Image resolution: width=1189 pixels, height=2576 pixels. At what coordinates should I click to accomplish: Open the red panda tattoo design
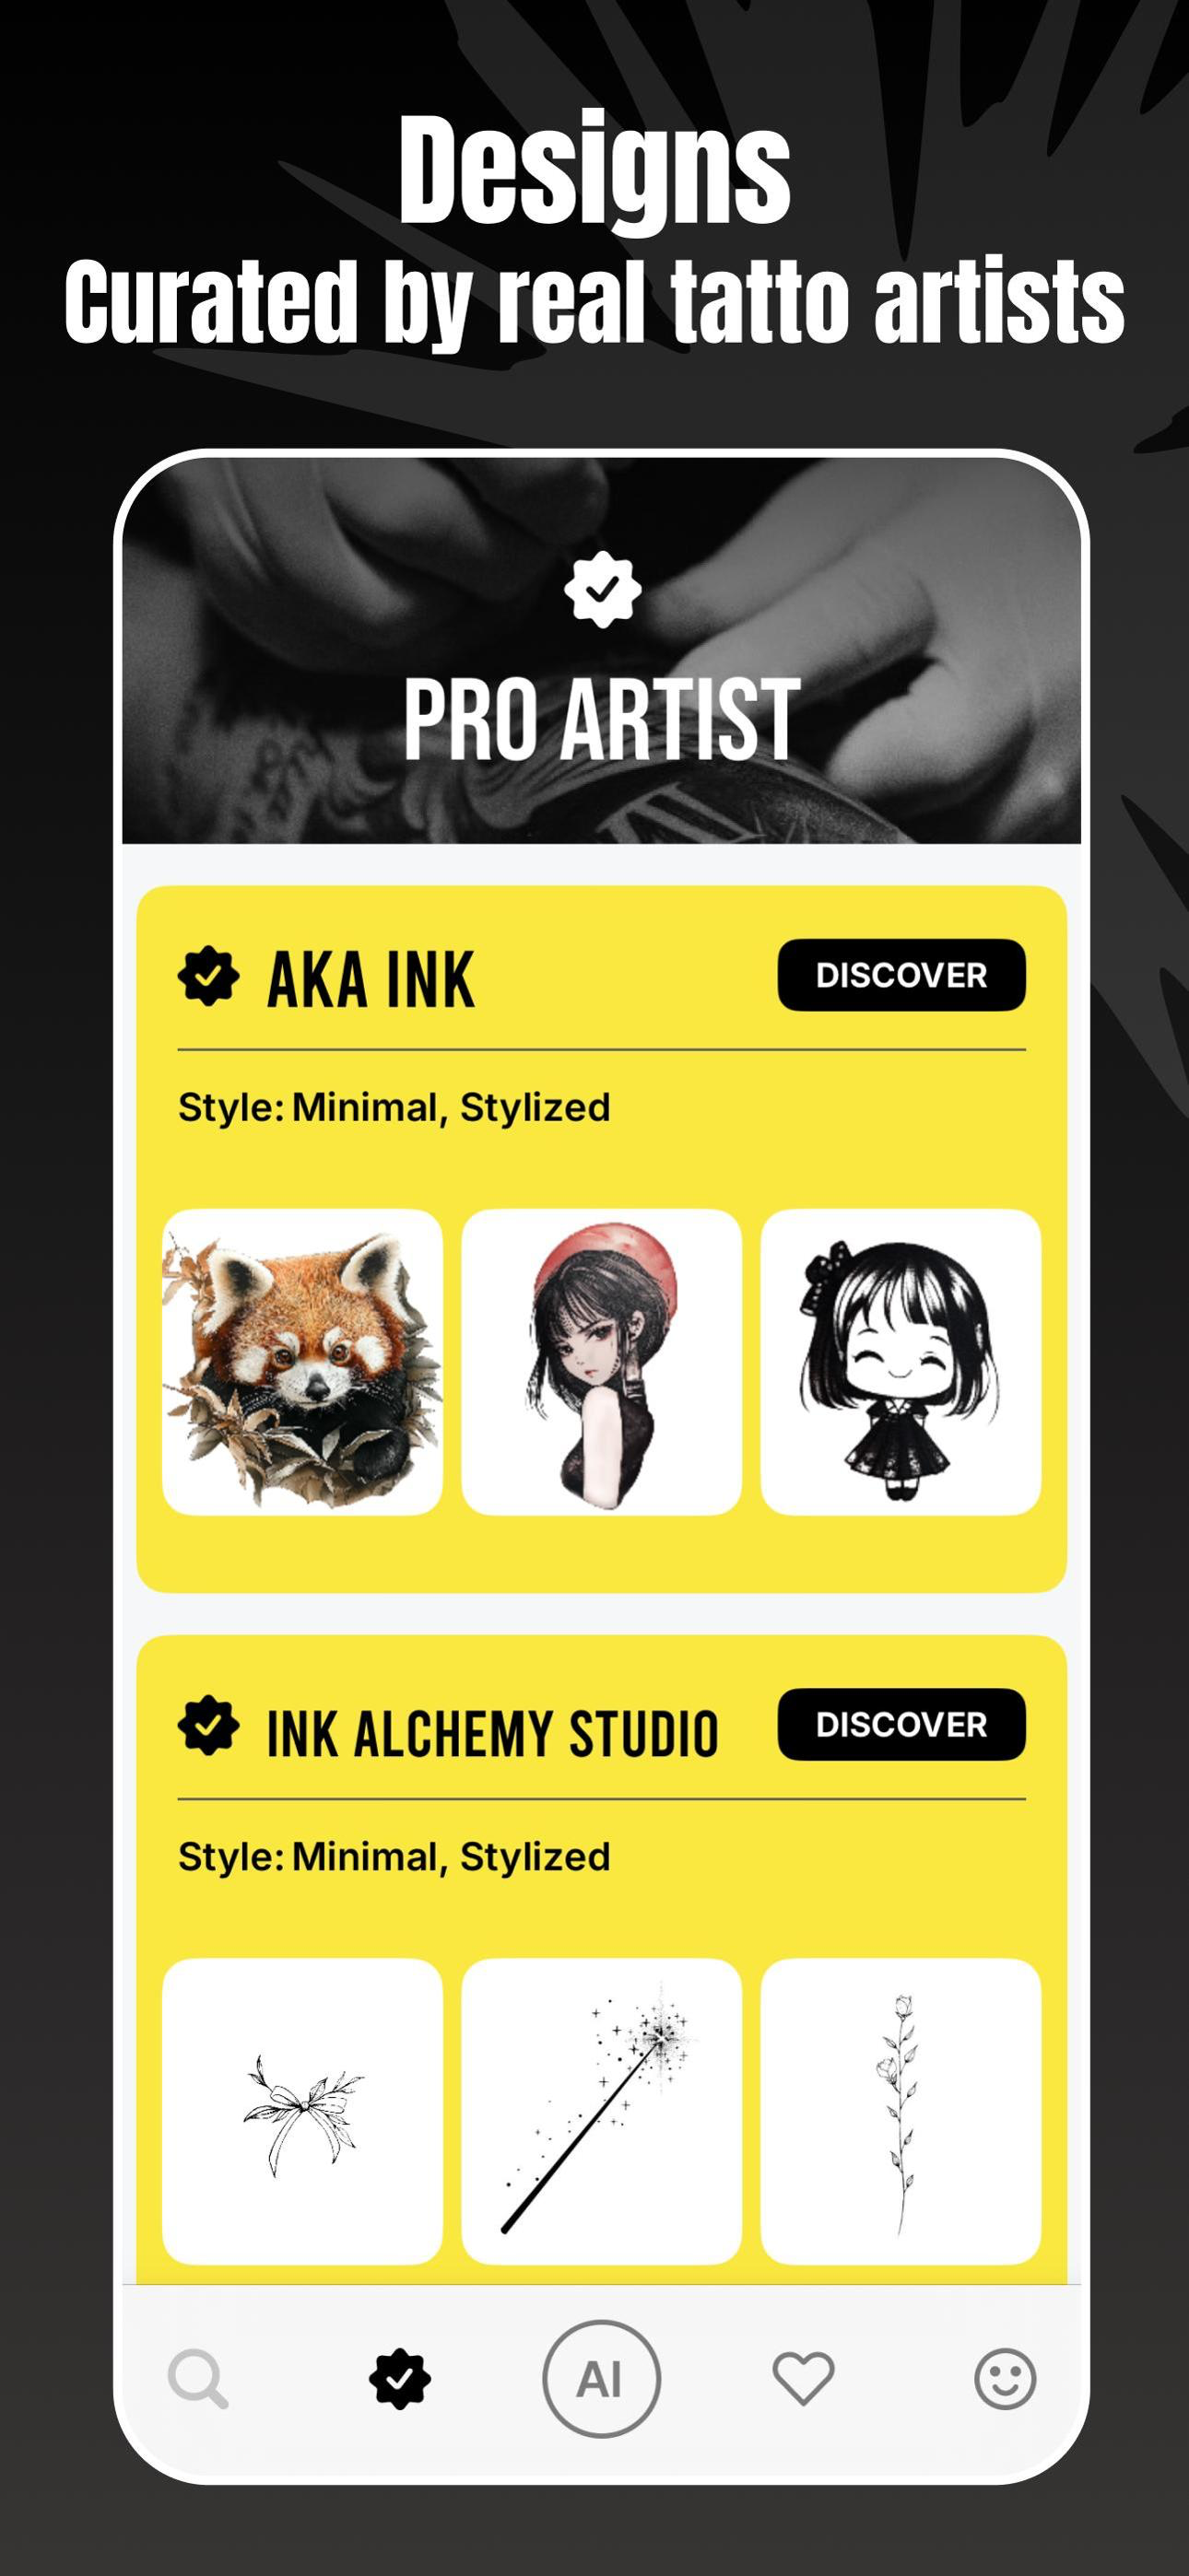pyautogui.click(x=302, y=1362)
